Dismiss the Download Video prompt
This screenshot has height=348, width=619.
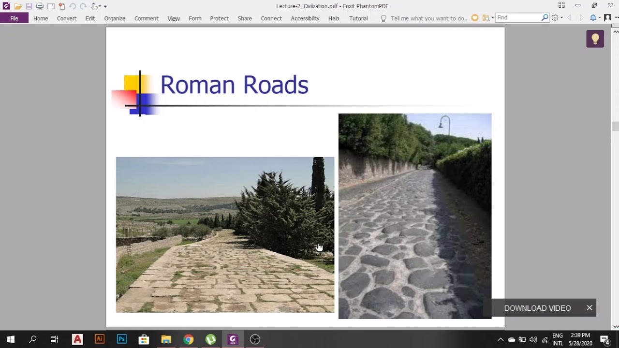(x=590, y=307)
